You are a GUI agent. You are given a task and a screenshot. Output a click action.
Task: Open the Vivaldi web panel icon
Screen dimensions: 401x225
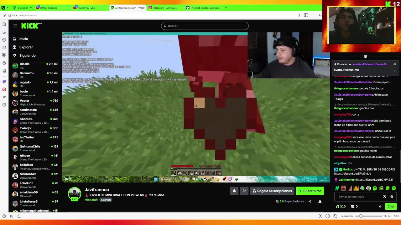pos(4,89)
